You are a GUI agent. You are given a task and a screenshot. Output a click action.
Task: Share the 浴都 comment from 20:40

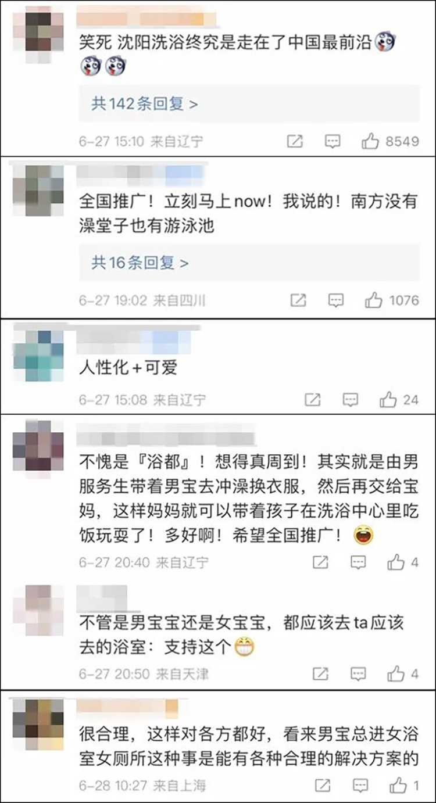coord(320,562)
